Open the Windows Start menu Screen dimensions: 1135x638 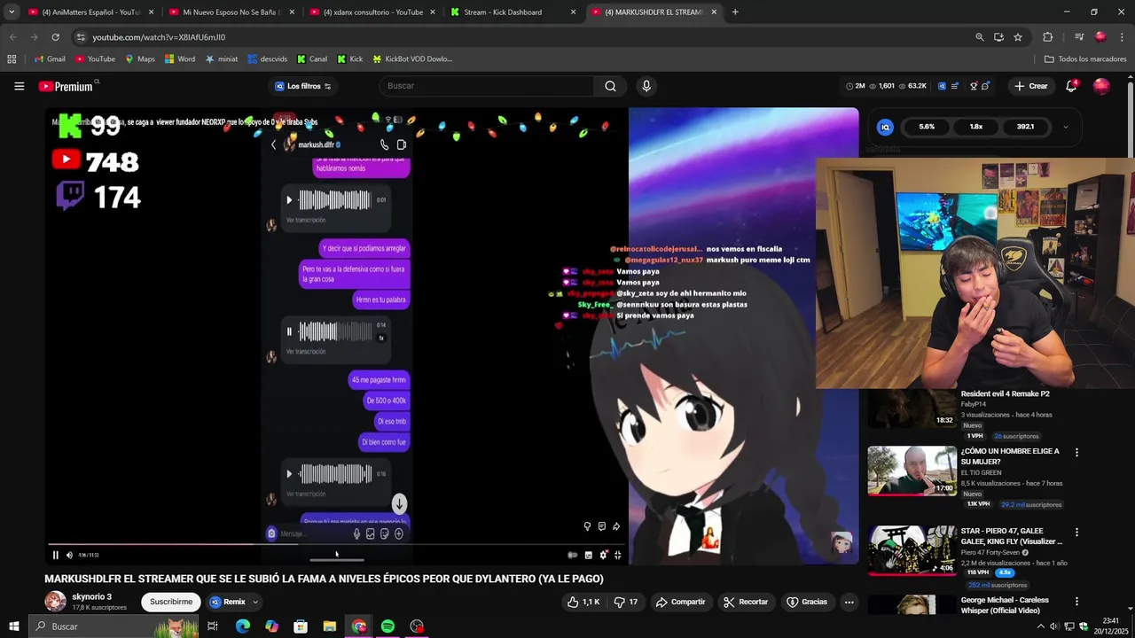pyautogui.click(x=13, y=626)
